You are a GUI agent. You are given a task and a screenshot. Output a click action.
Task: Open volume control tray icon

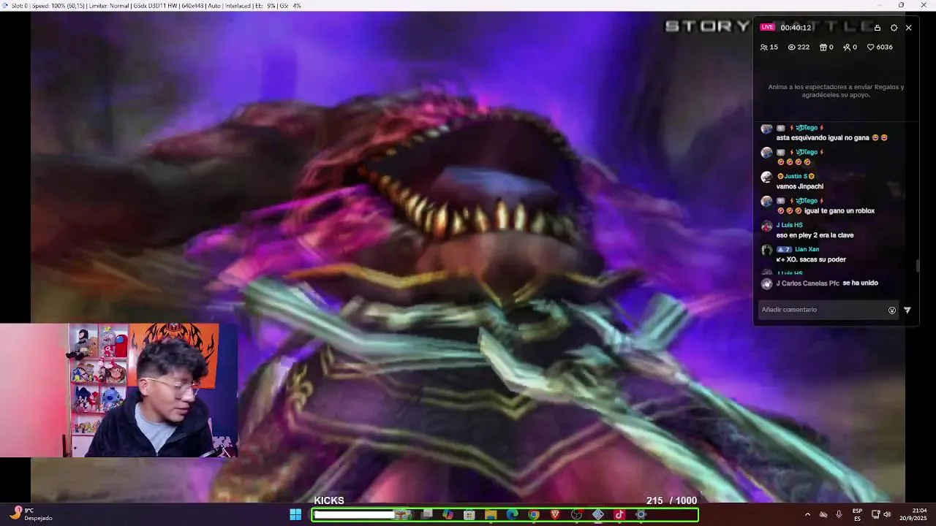click(x=887, y=514)
